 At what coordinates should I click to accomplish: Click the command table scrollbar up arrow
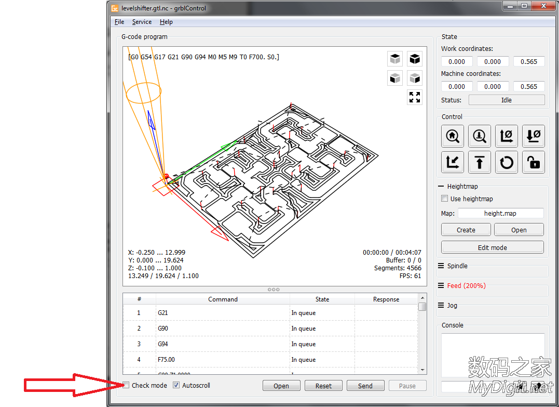(422, 298)
